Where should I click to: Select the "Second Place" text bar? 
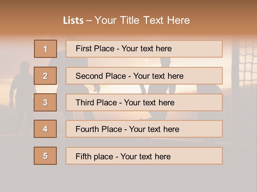(144, 76)
